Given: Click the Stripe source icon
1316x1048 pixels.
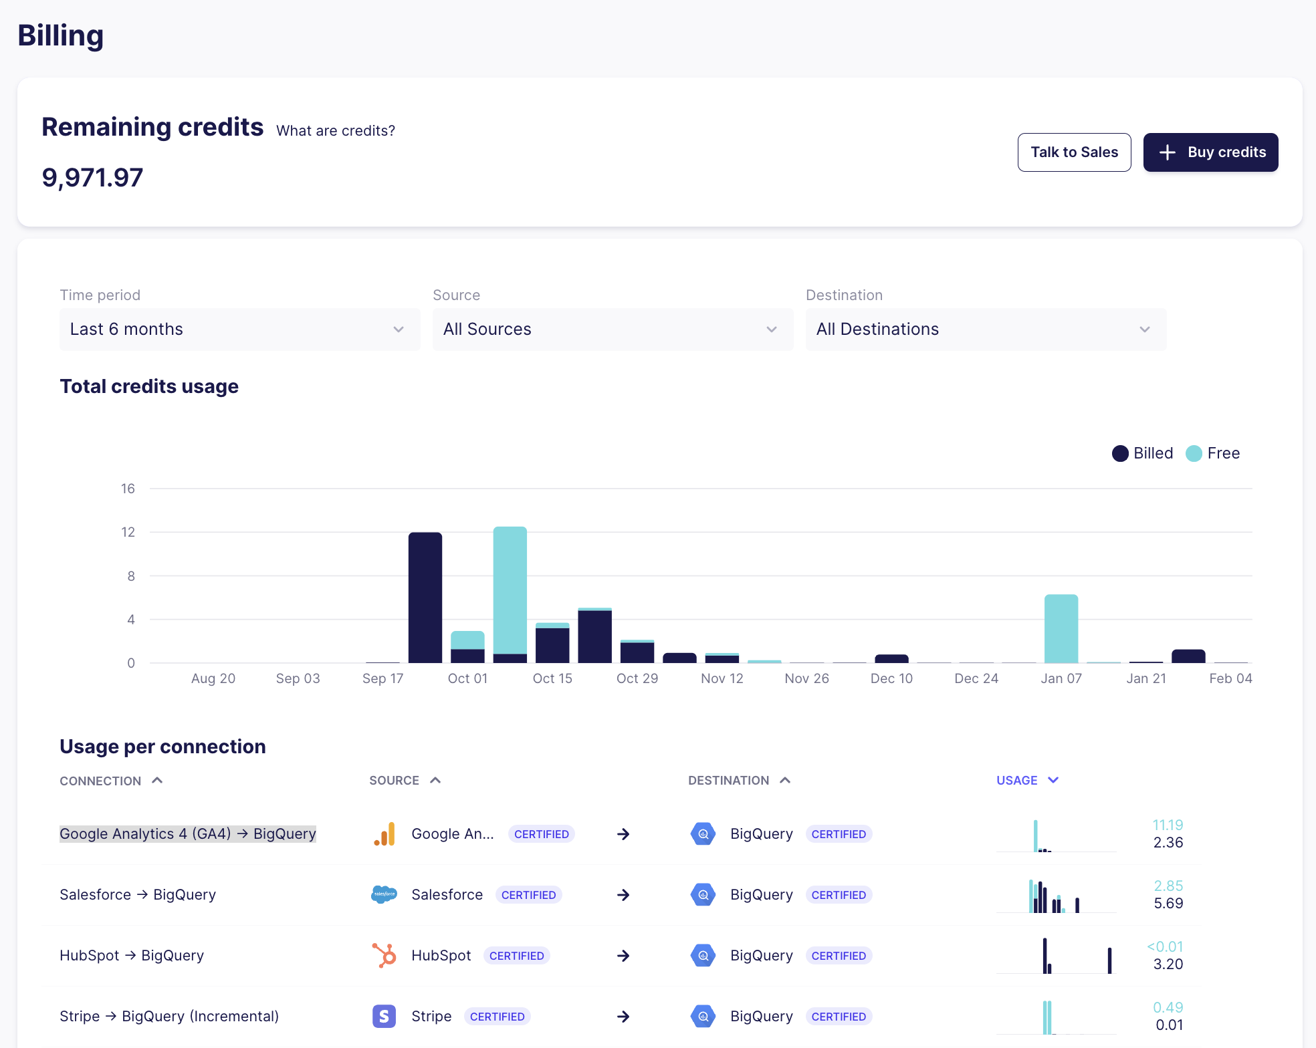Looking at the screenshot, I should pos(385,1016).
